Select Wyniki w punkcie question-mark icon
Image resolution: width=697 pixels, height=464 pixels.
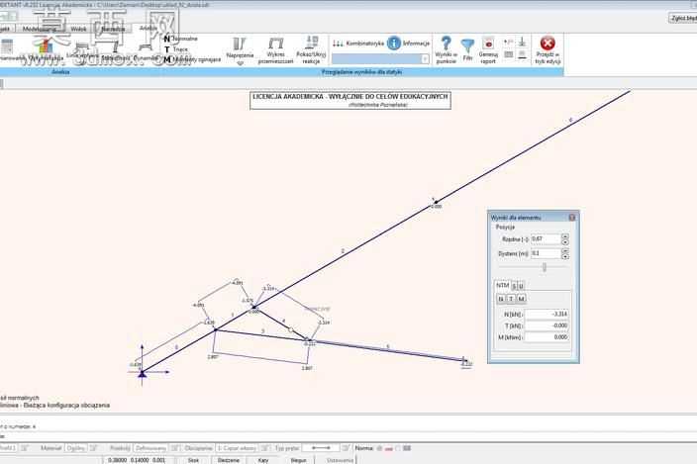click(446, 44)
